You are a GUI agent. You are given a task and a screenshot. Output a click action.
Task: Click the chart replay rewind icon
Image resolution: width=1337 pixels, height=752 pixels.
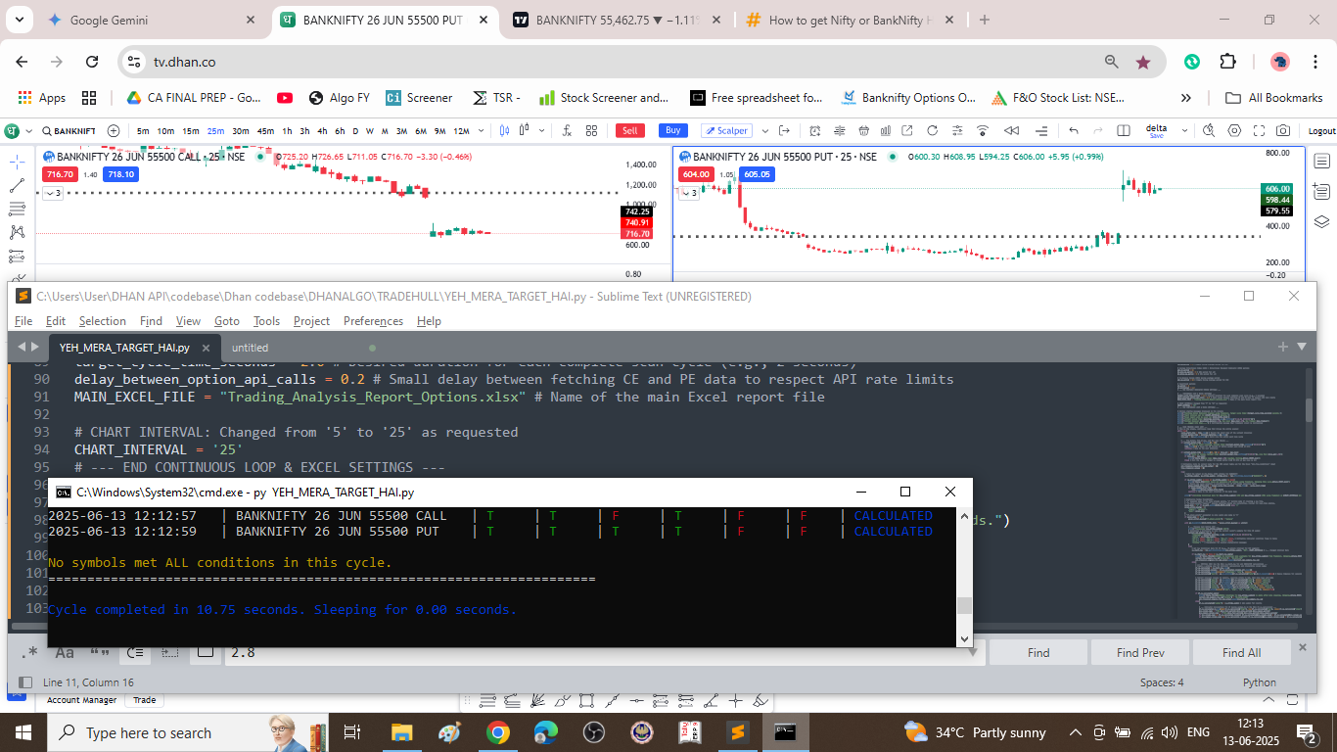[1012, 131]
